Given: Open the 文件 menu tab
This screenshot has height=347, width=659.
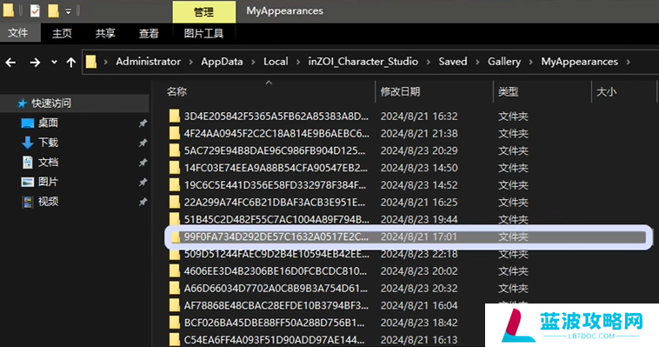Looking at the screenshot, I should (18, 33).
